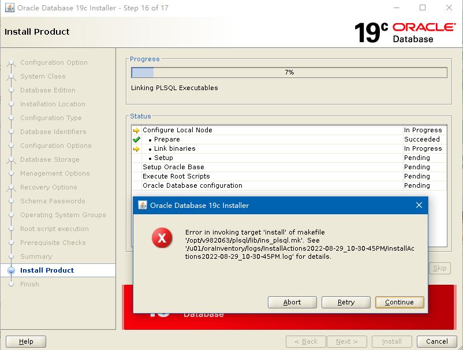Select the Execute Root Scripts row

click(289, 176)
